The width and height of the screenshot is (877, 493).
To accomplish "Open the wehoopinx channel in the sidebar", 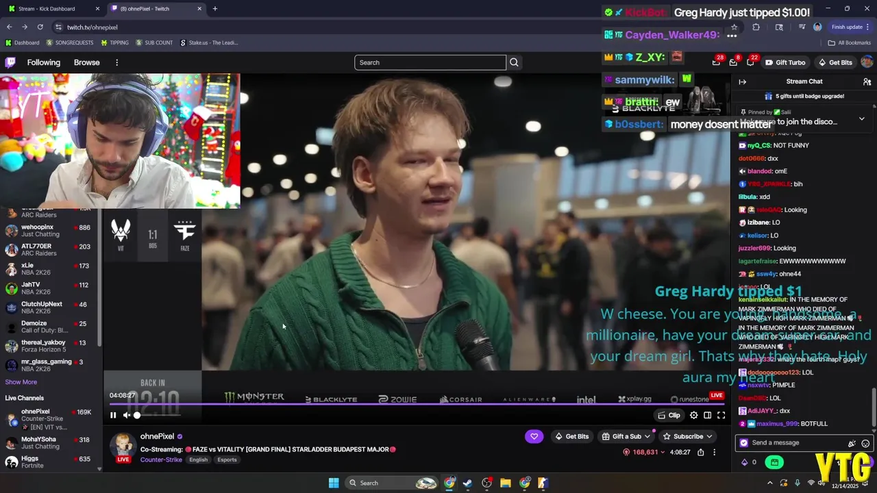I will (51, 231).
